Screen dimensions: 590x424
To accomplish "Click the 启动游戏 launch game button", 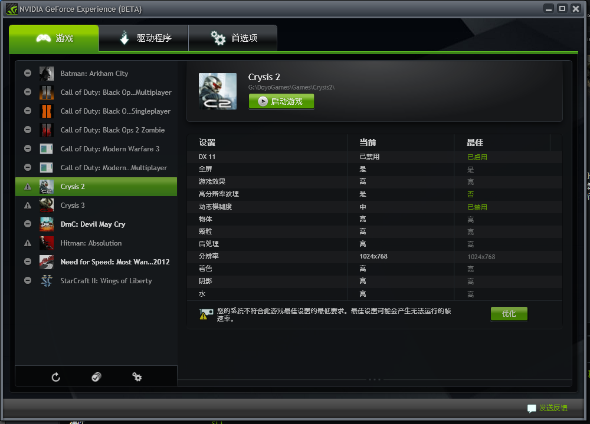I will [x=281, y=101].
